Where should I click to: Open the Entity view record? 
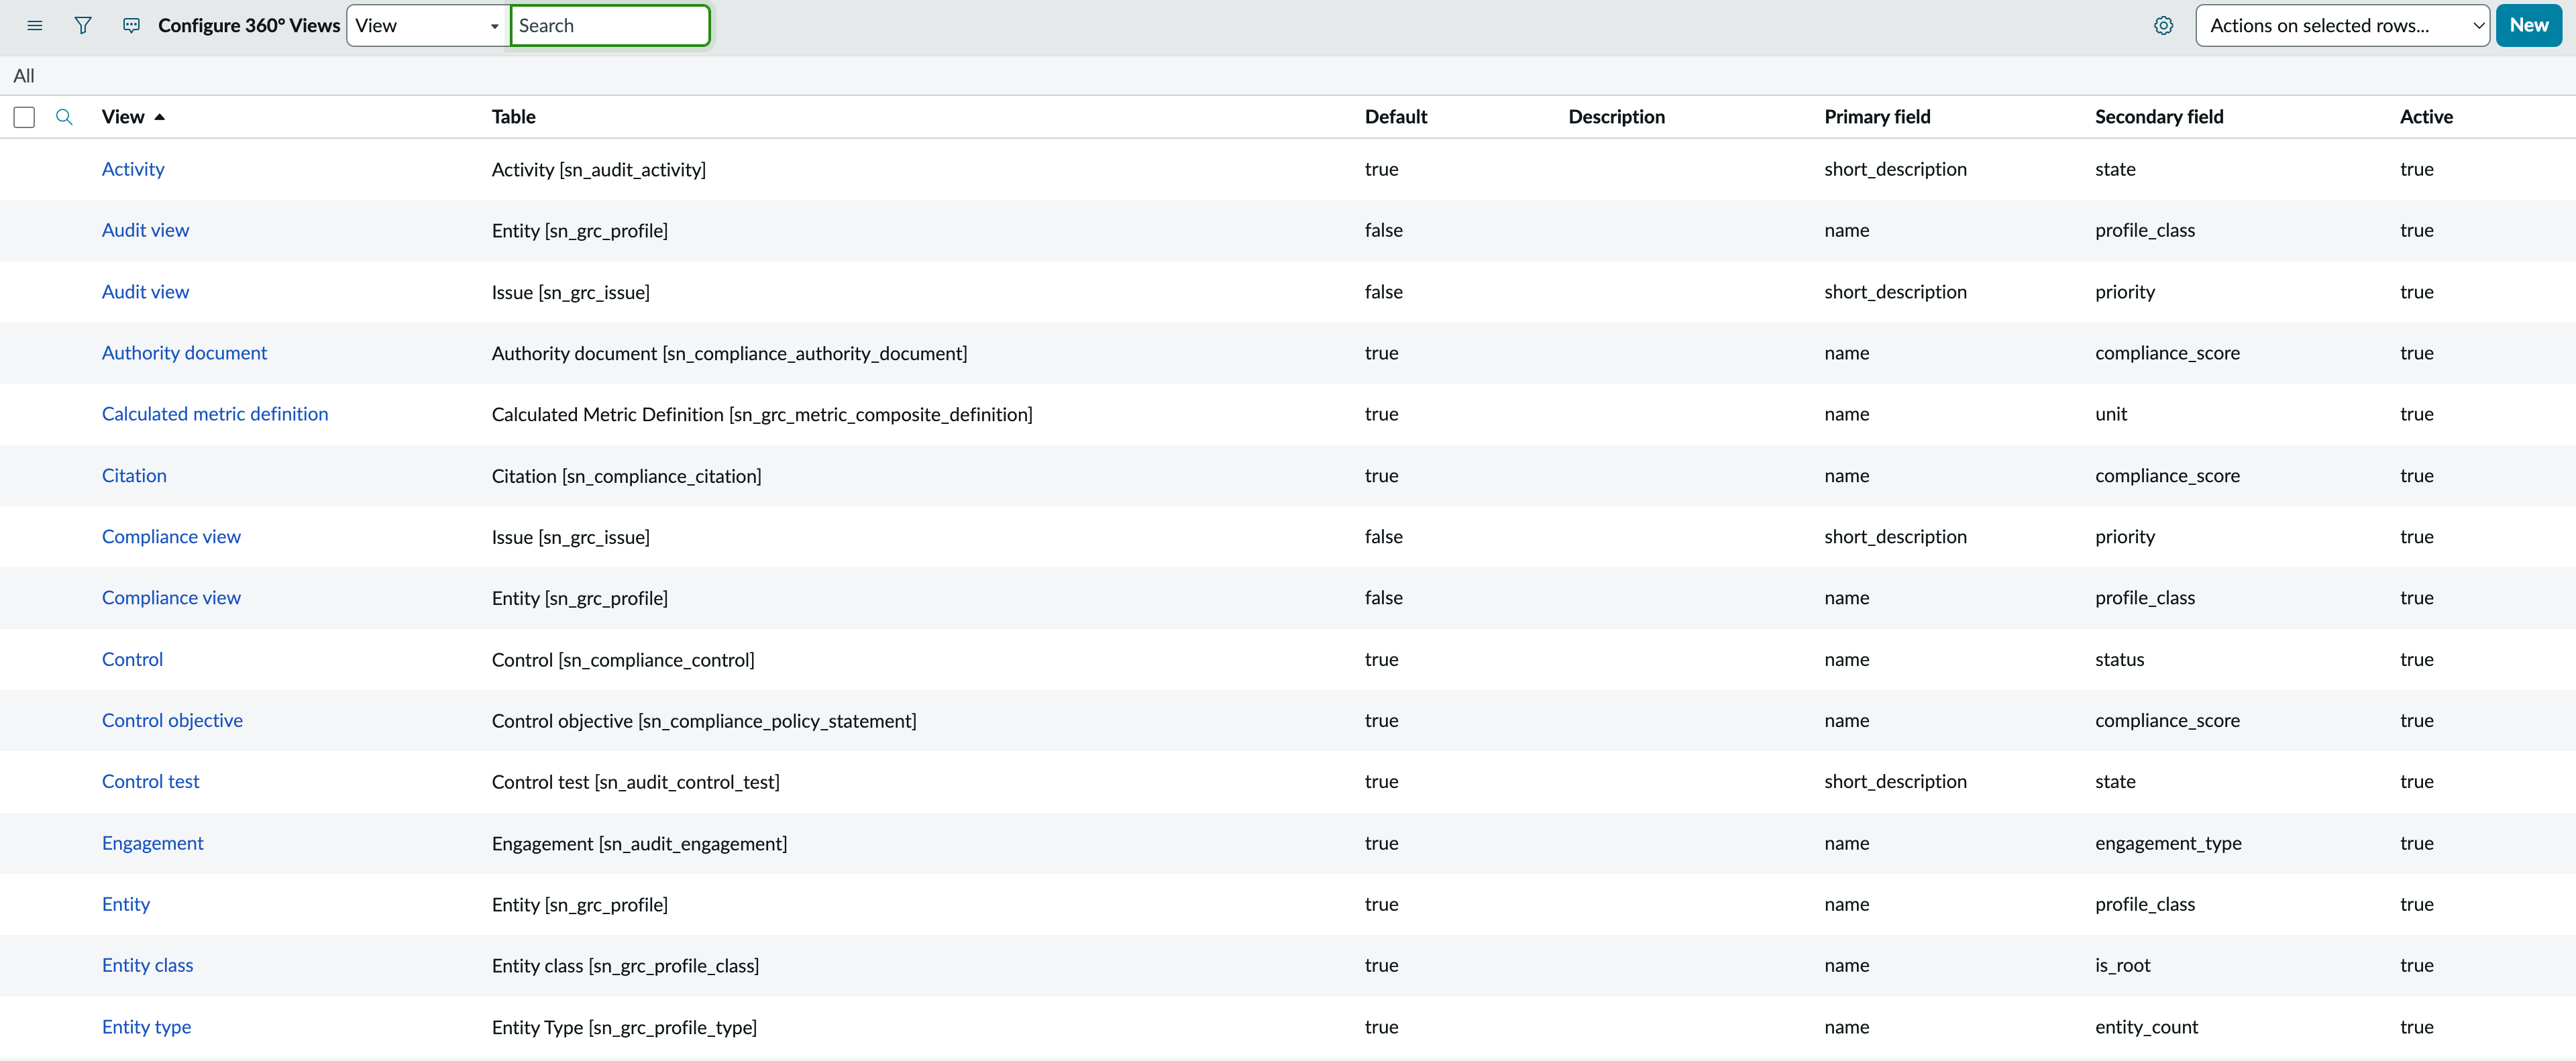[x=126, y=904]
